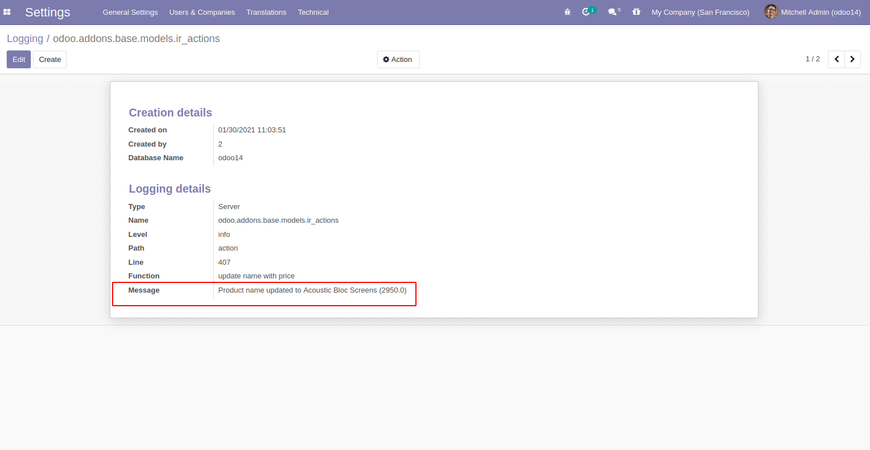Click the Logging details heading
Screen dimensions: 870x450
(170, 189)
